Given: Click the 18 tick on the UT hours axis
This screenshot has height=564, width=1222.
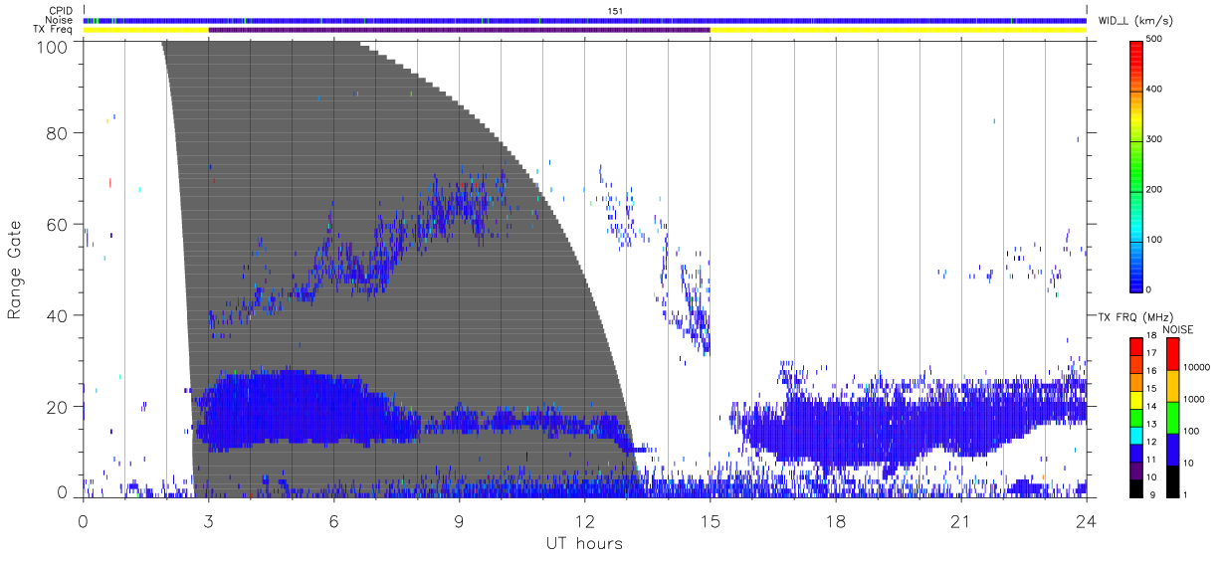Looking at the screenshot, I should tap(835, 521).
